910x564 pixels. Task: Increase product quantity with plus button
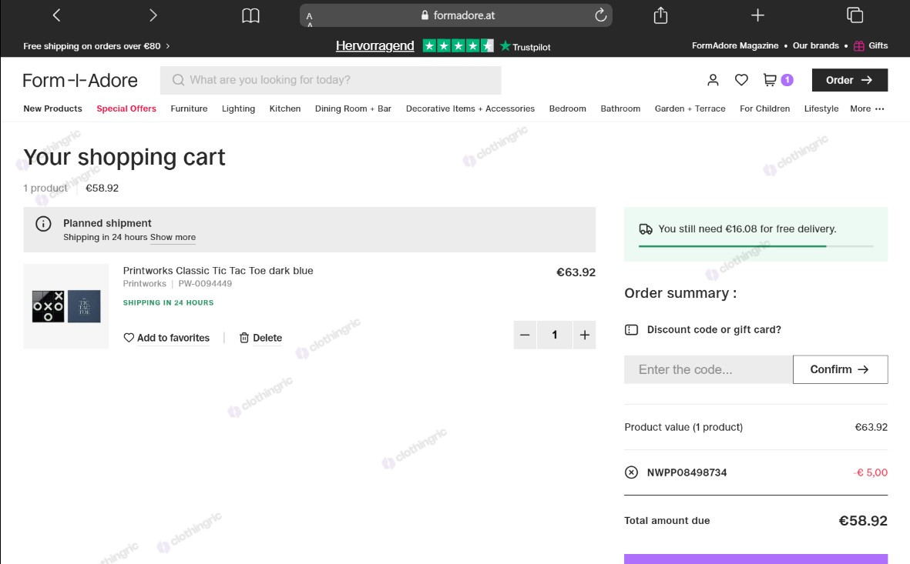(584, 335)
